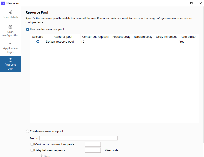Select the Resource pool step
The width and height of the screenshot is (204, 157).
[x=10, y=64]
